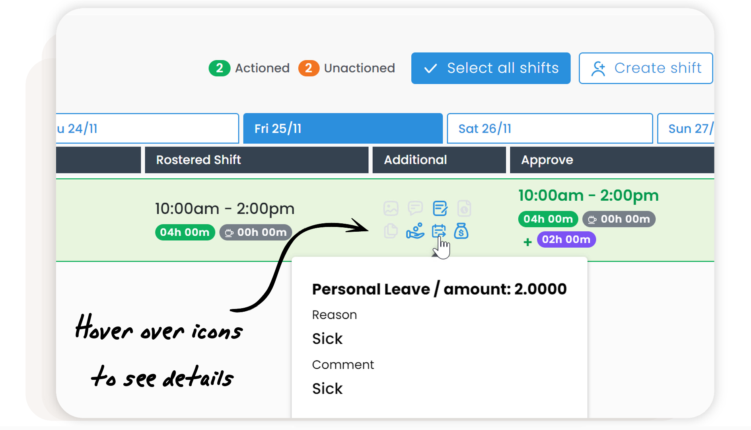Click the green plus icon
The image size is (751, 430).
click(527, 242)
